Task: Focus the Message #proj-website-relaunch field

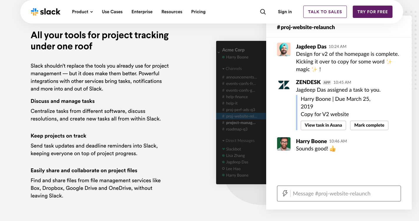Action: [345, 193]
